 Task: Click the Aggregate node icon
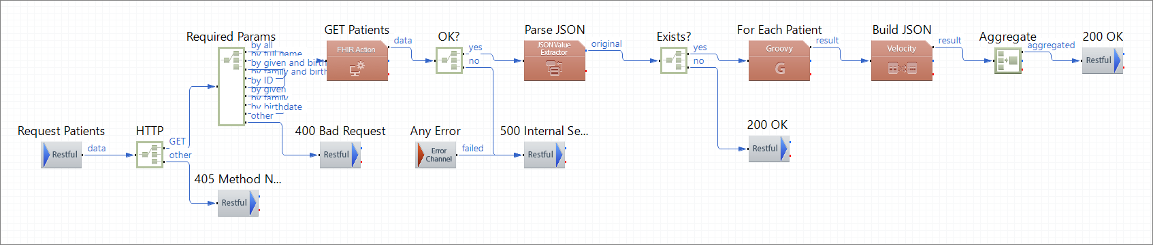coord(1008,60)
